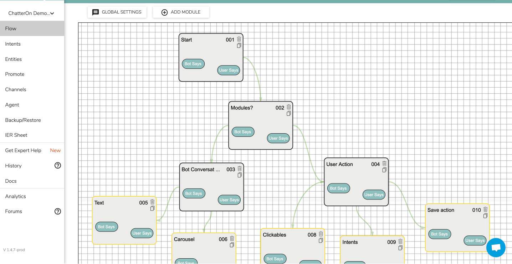Delete the Save action module 010
Viewport: 512px width, 264px height.
(485, 209)
